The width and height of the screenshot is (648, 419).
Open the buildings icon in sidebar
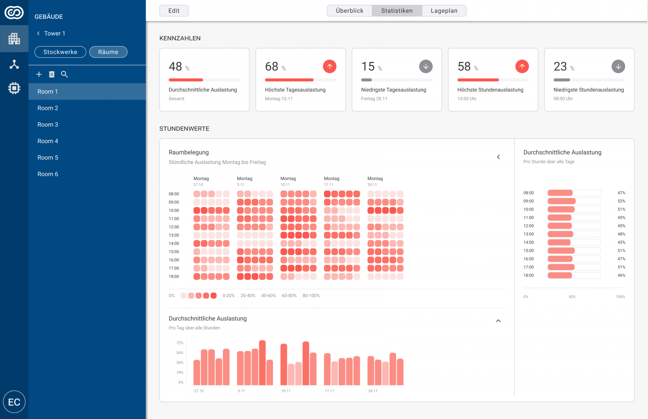[x=14, y=39]
